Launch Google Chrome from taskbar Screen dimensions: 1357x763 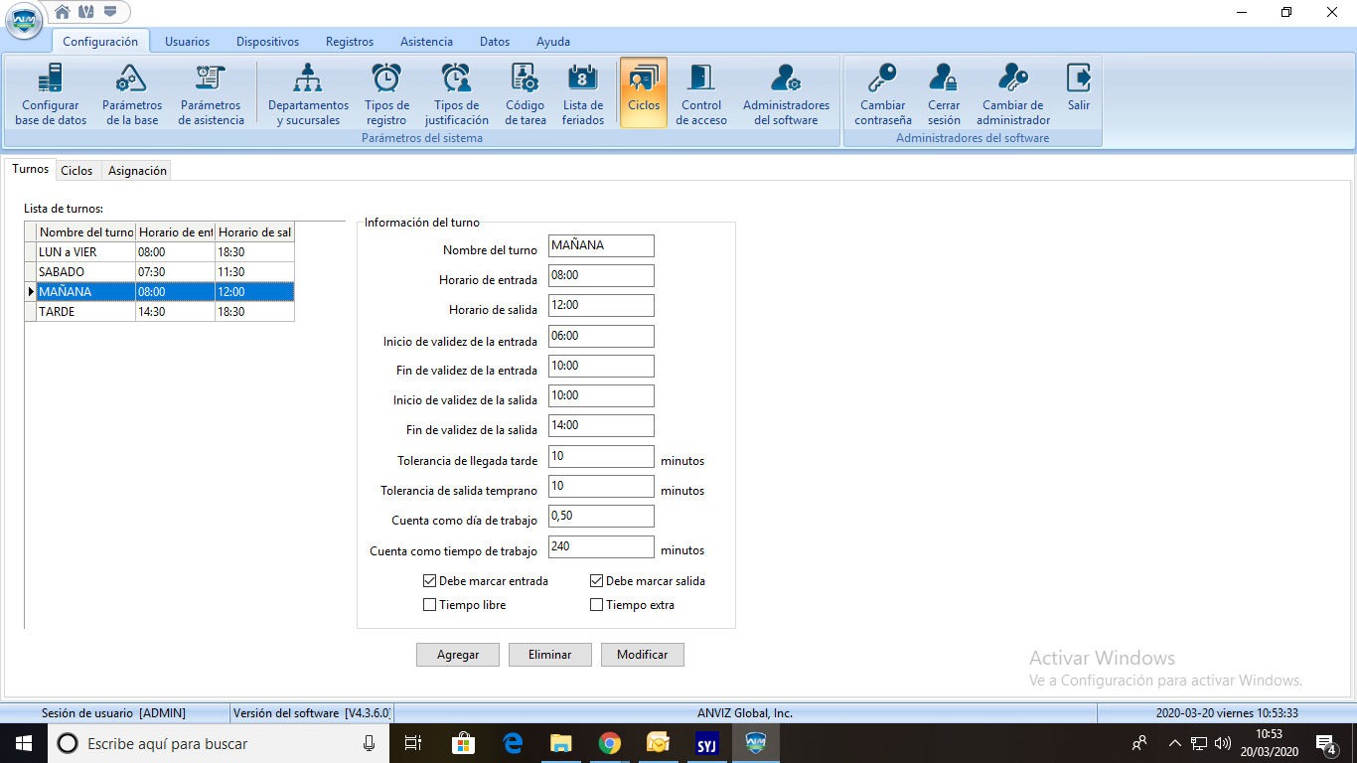click(x=610, y=743)
